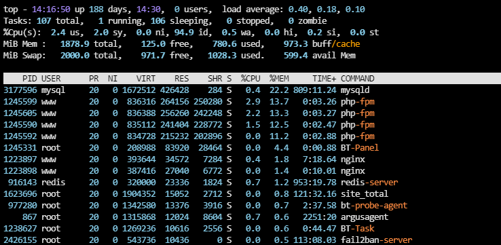Click the SHR value 250280
Image resolution: width=501 pixels, height=245 pixels.
click(x=208, y=102)
